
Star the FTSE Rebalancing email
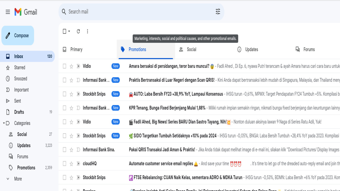[x=71, y=178]
